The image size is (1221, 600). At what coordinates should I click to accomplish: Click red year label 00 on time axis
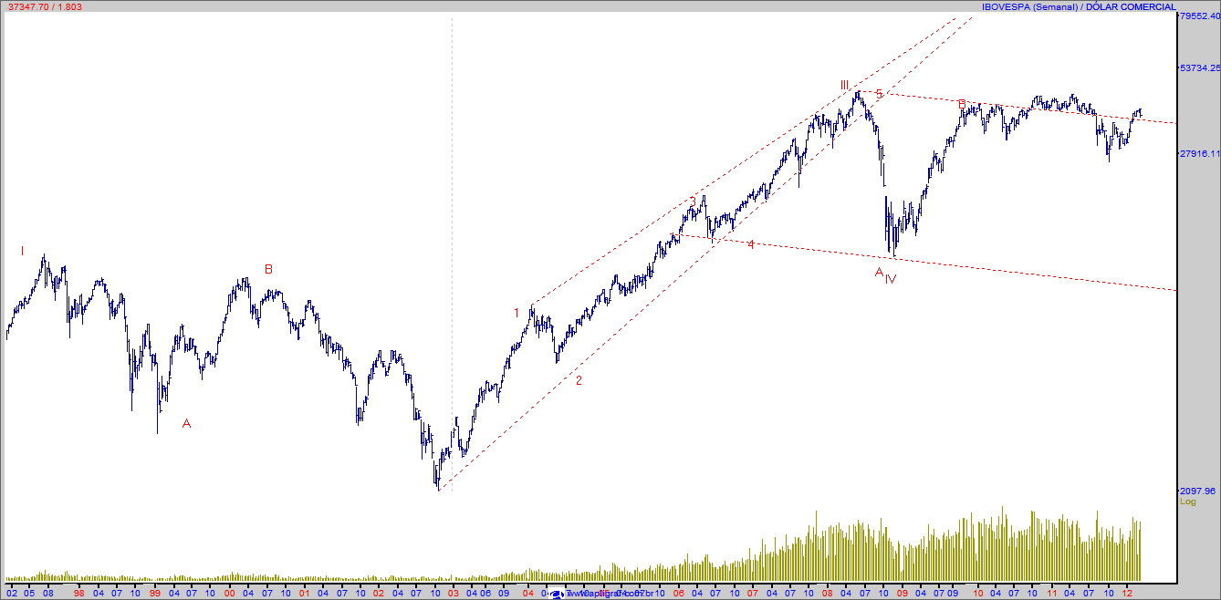(229, 593)
